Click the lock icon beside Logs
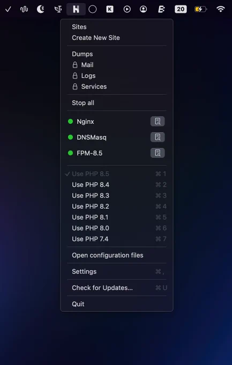 (75, 76)
